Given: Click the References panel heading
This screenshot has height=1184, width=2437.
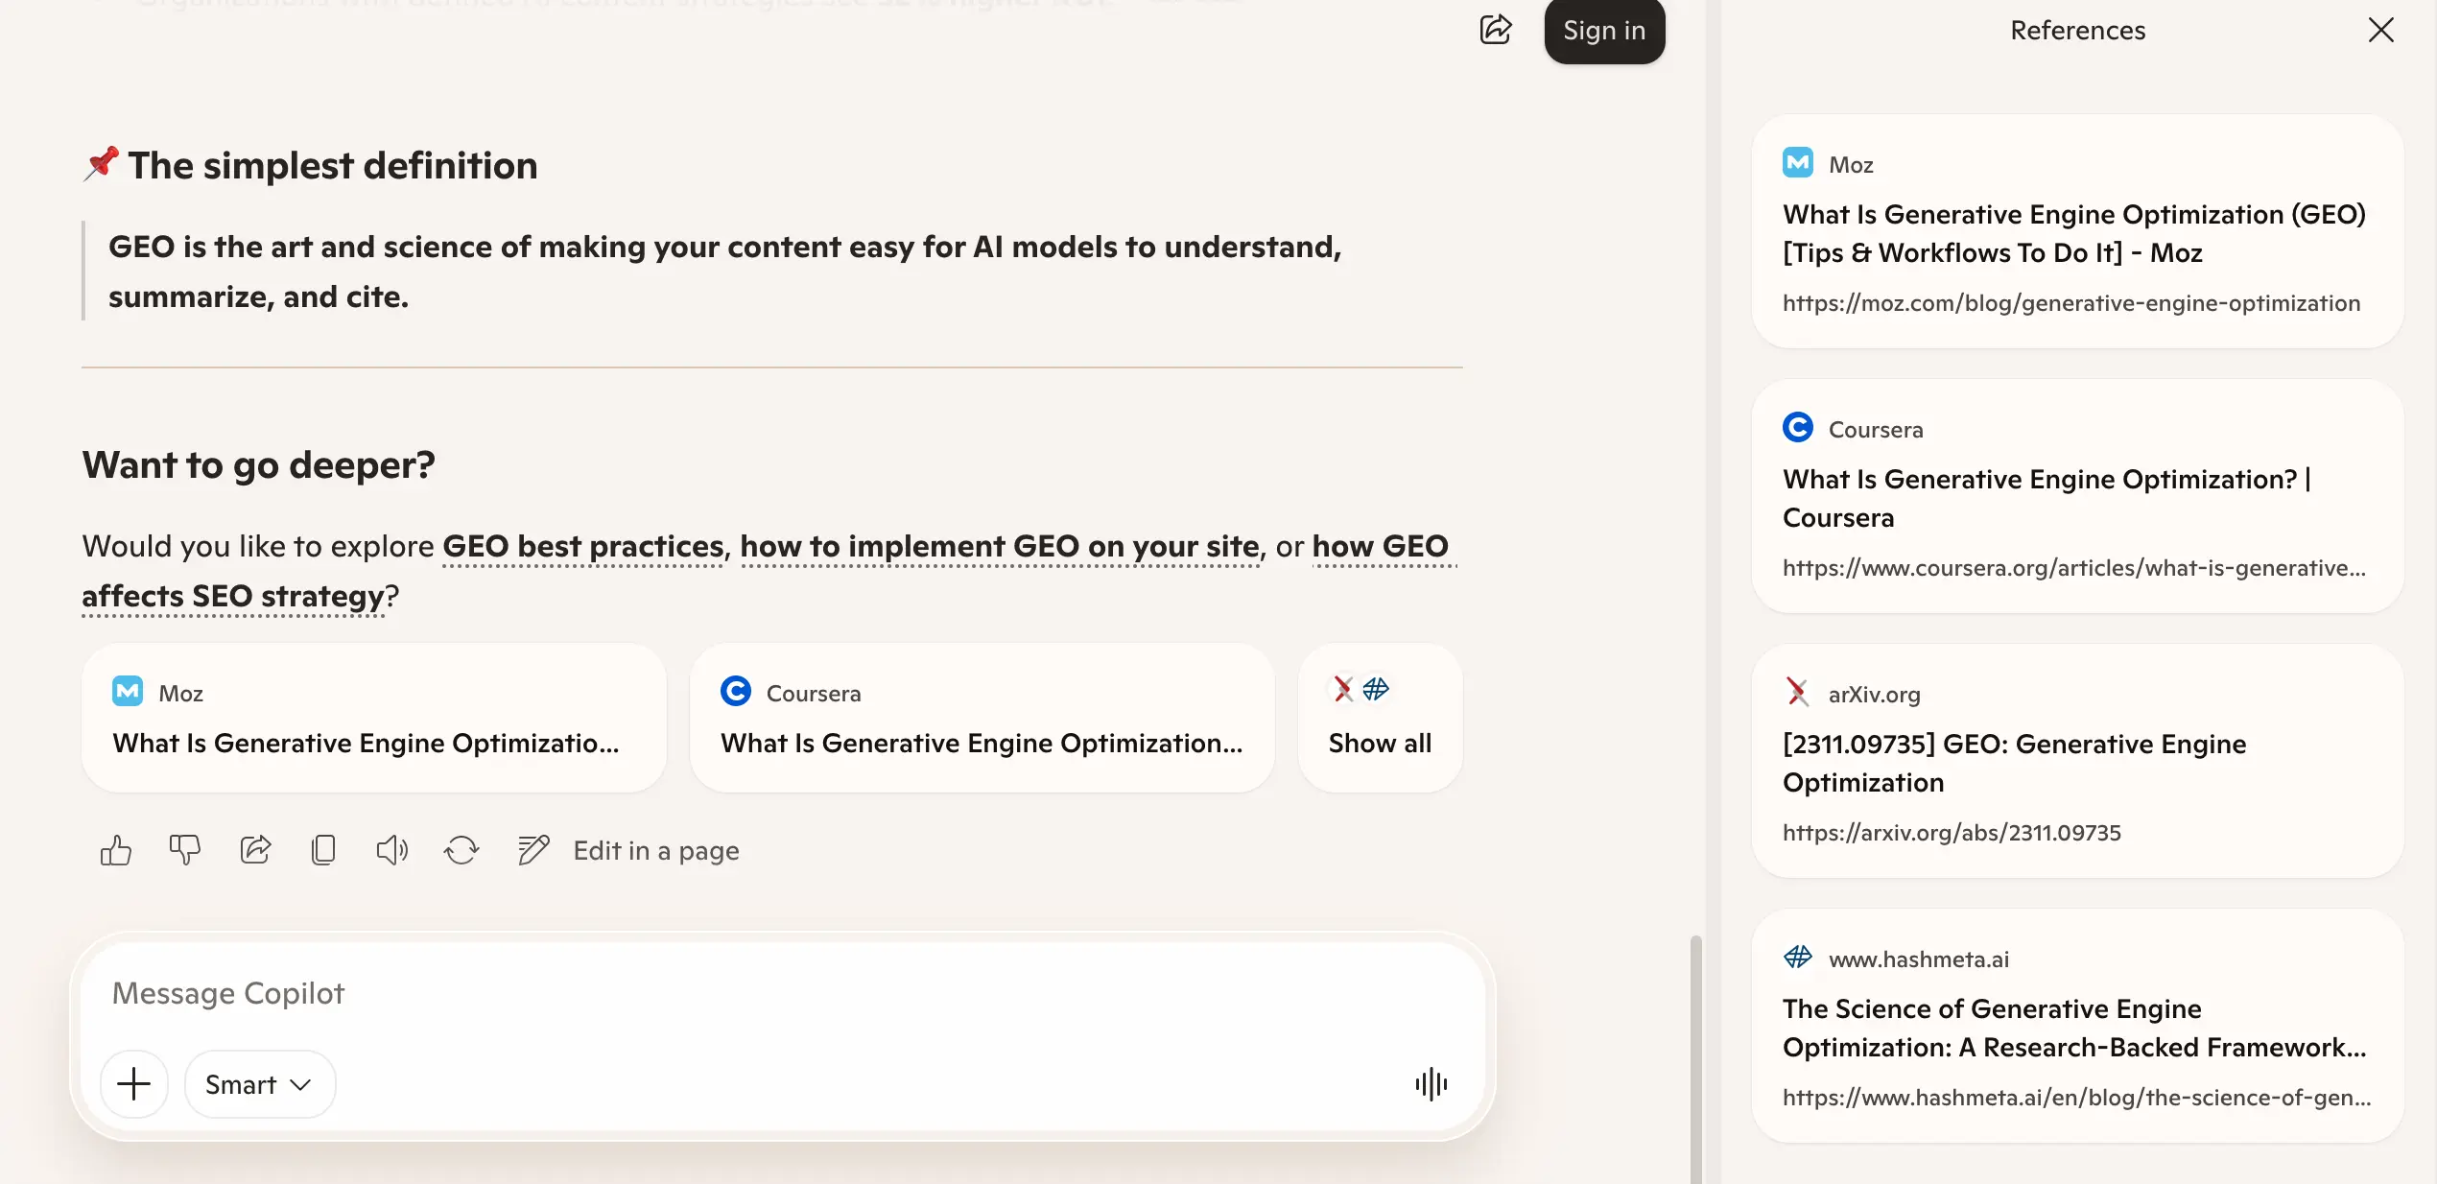Looking at the screenshot, I should pyautogui.click(x=2078, y=31).
